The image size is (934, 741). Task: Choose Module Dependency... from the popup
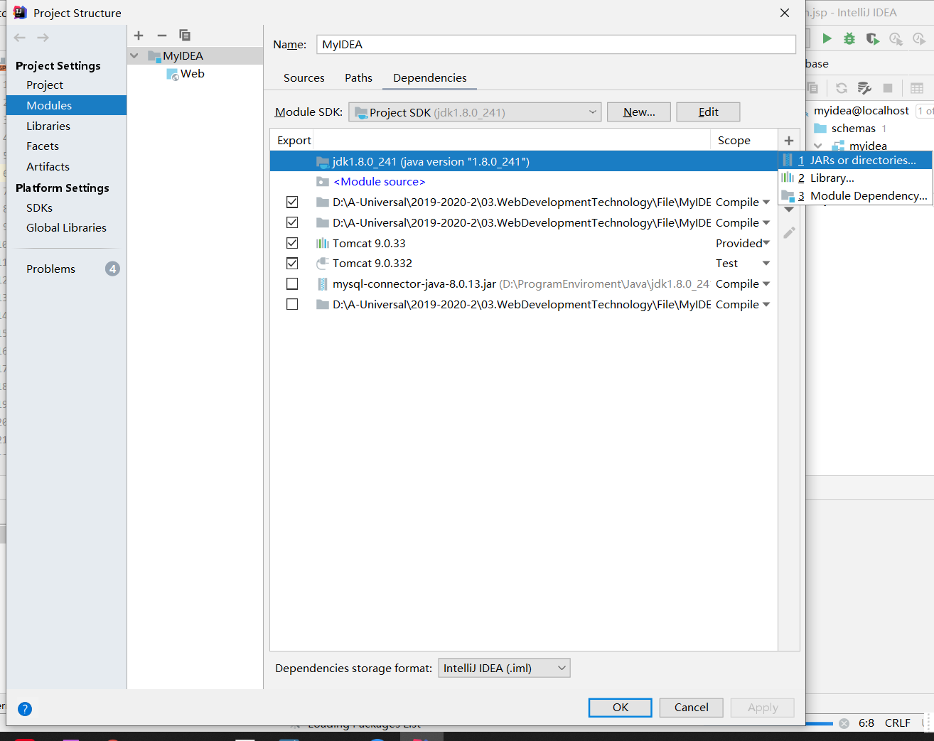click(x=855, y=196)
